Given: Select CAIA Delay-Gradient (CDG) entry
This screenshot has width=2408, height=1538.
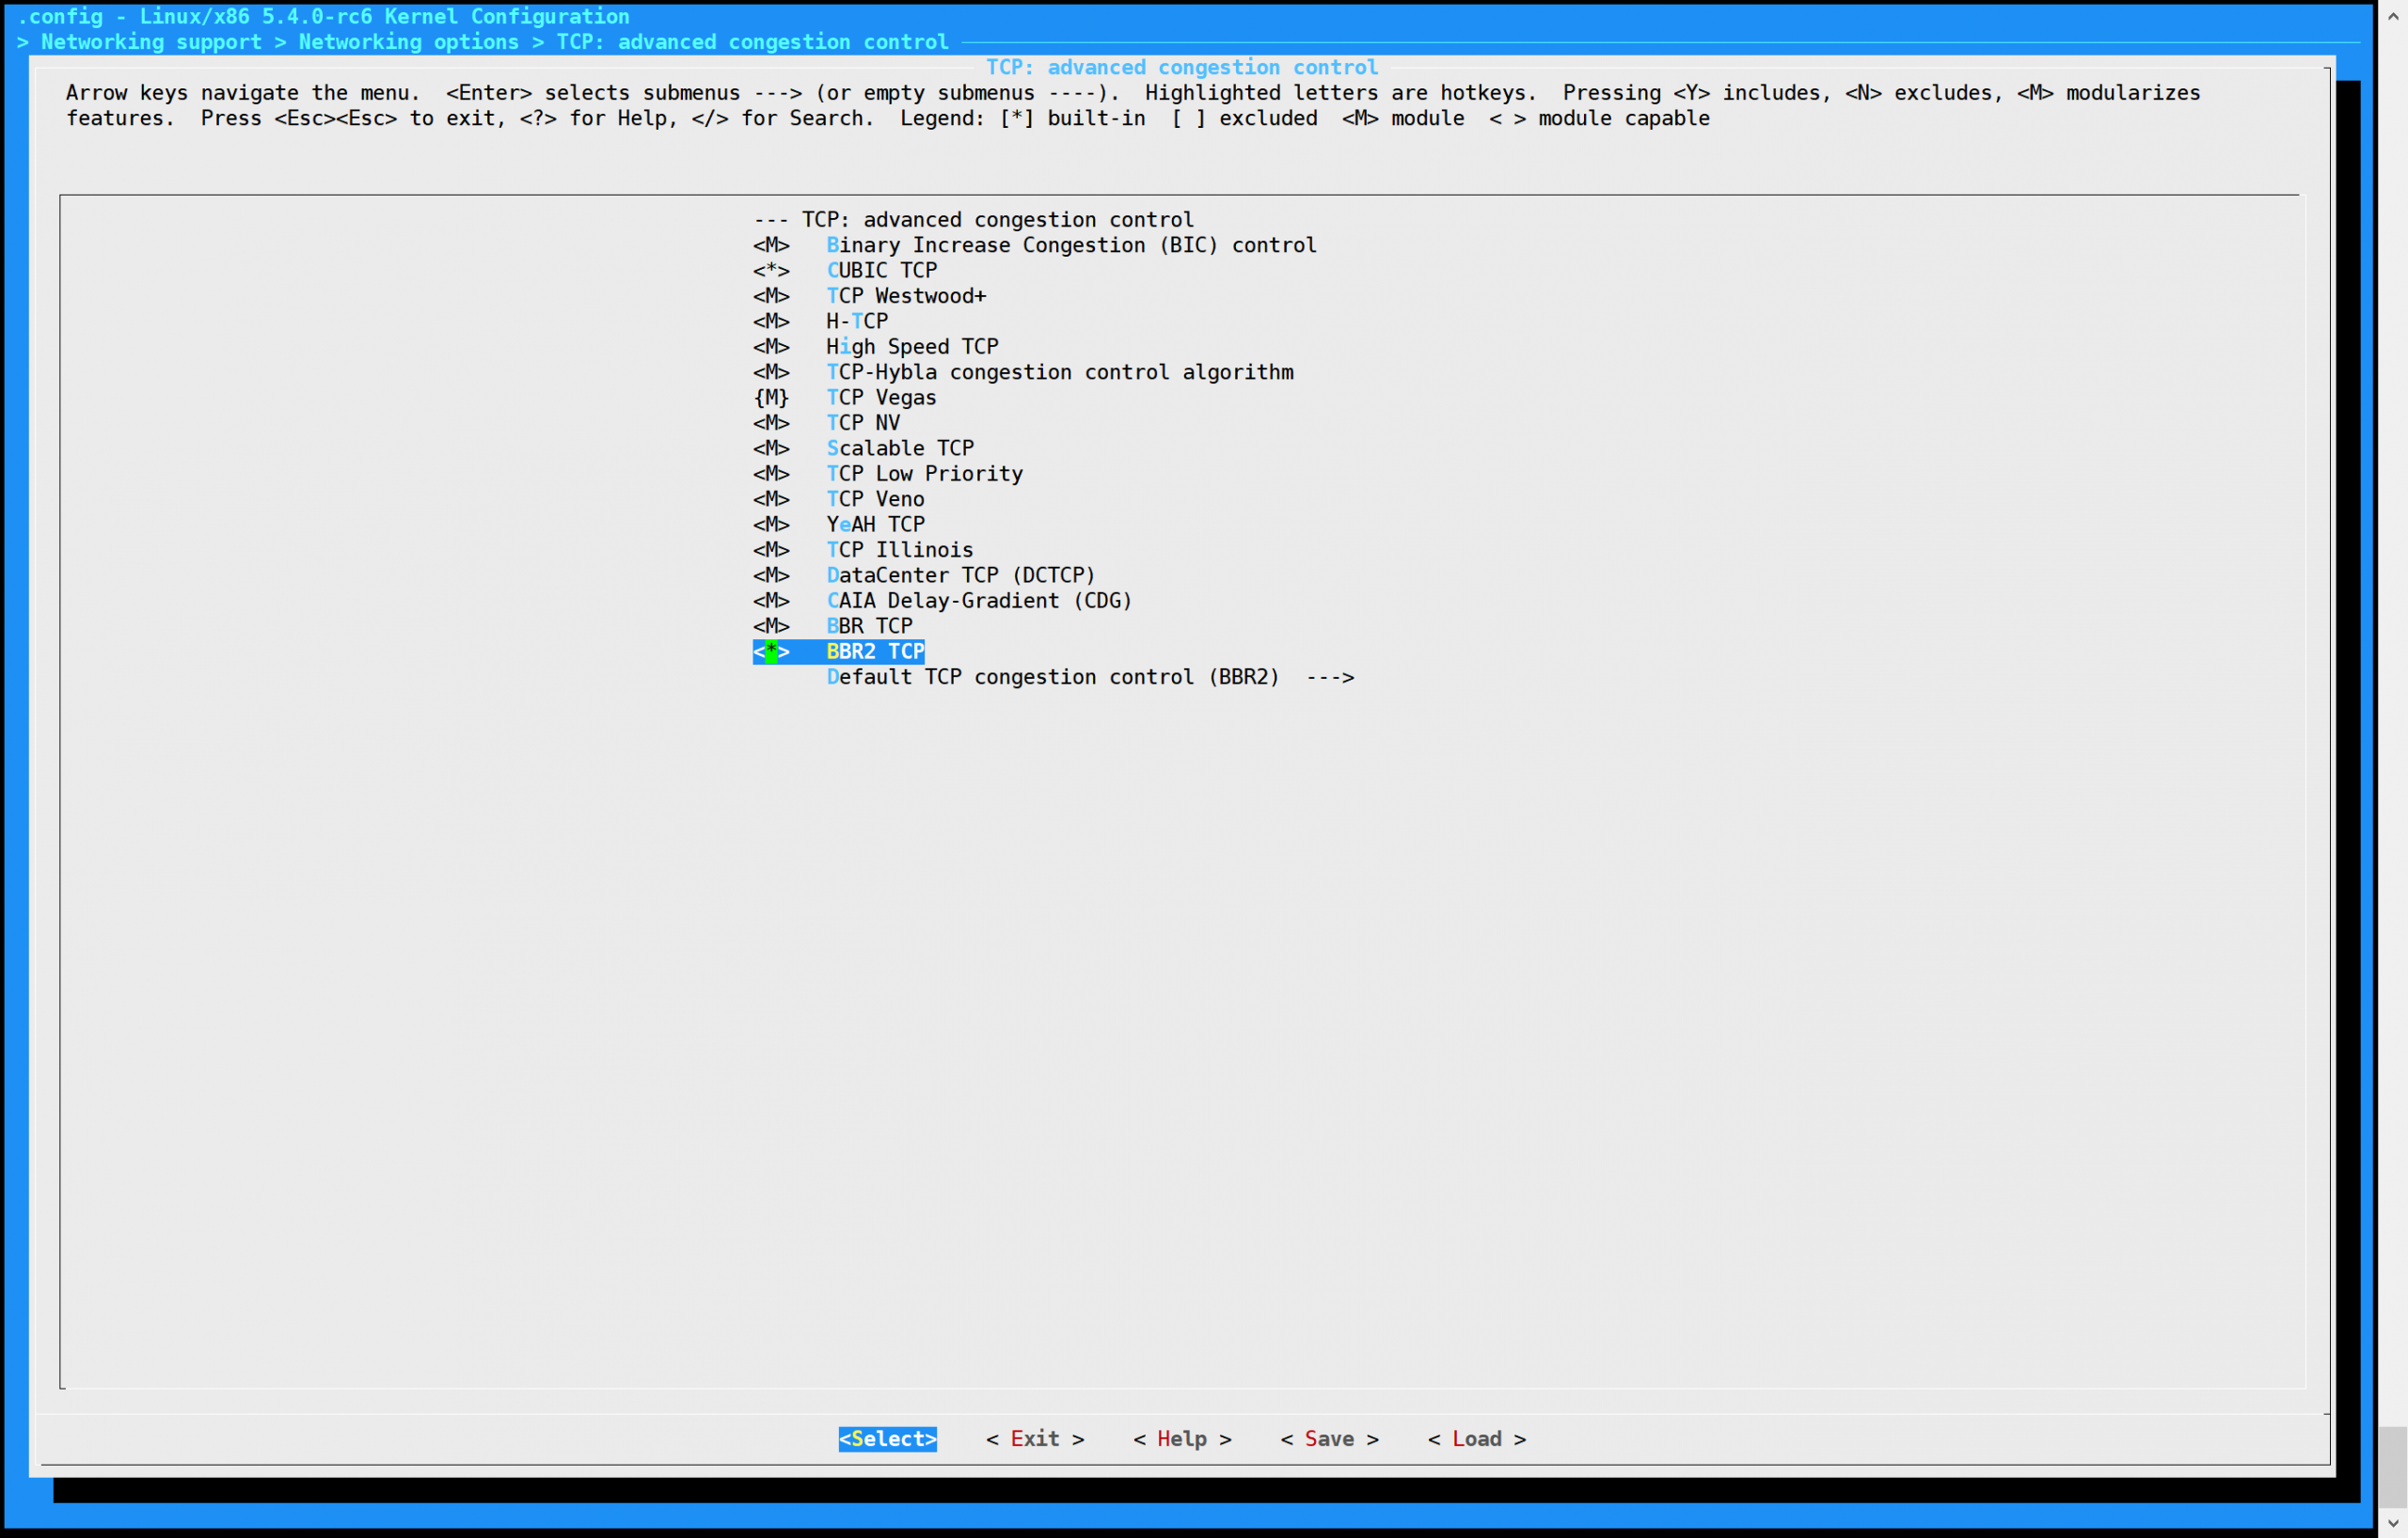Looking at the screenshot, I should (x=978, y=601).
